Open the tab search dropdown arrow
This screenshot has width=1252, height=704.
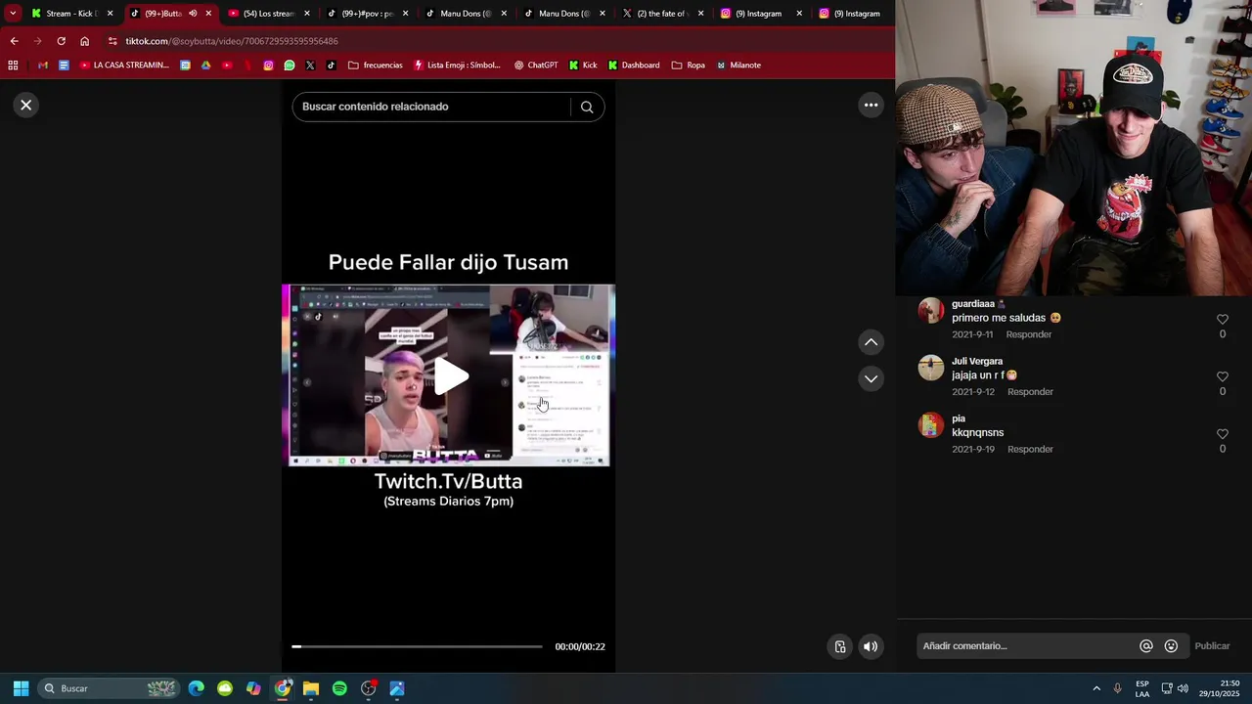13,14
